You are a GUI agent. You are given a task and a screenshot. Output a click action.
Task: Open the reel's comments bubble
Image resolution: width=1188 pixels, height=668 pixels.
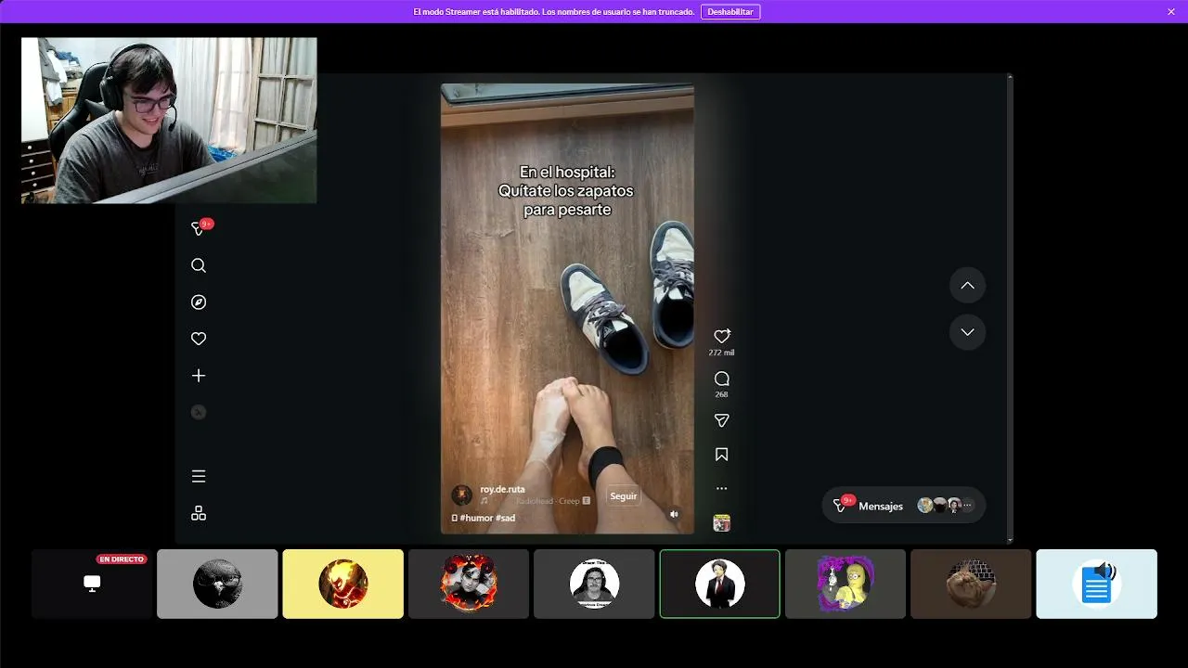pyautogui.click(x=722, y=379)
